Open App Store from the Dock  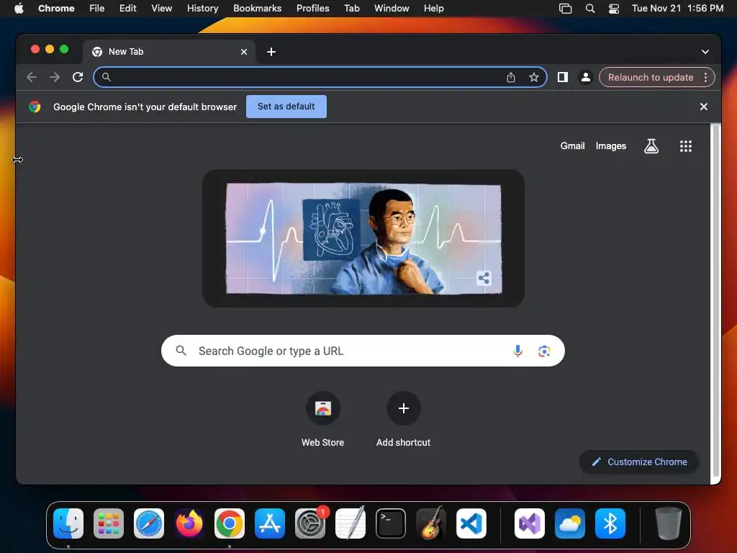pyautogui.click(x=270, y=523)
